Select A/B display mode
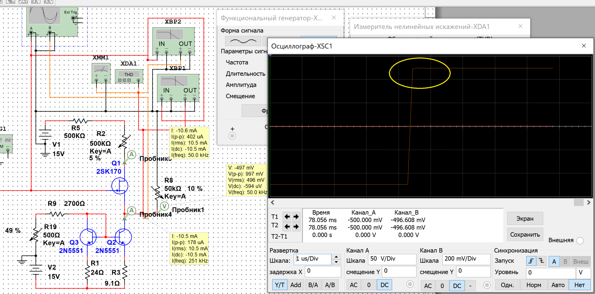Screen dimensions: 595x294 (330, 285)
